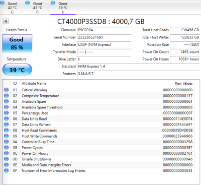This screenshot has width=201, height=185.
Task: Click the status icon for Data Units Written
Action: click(x=7, y=125)
